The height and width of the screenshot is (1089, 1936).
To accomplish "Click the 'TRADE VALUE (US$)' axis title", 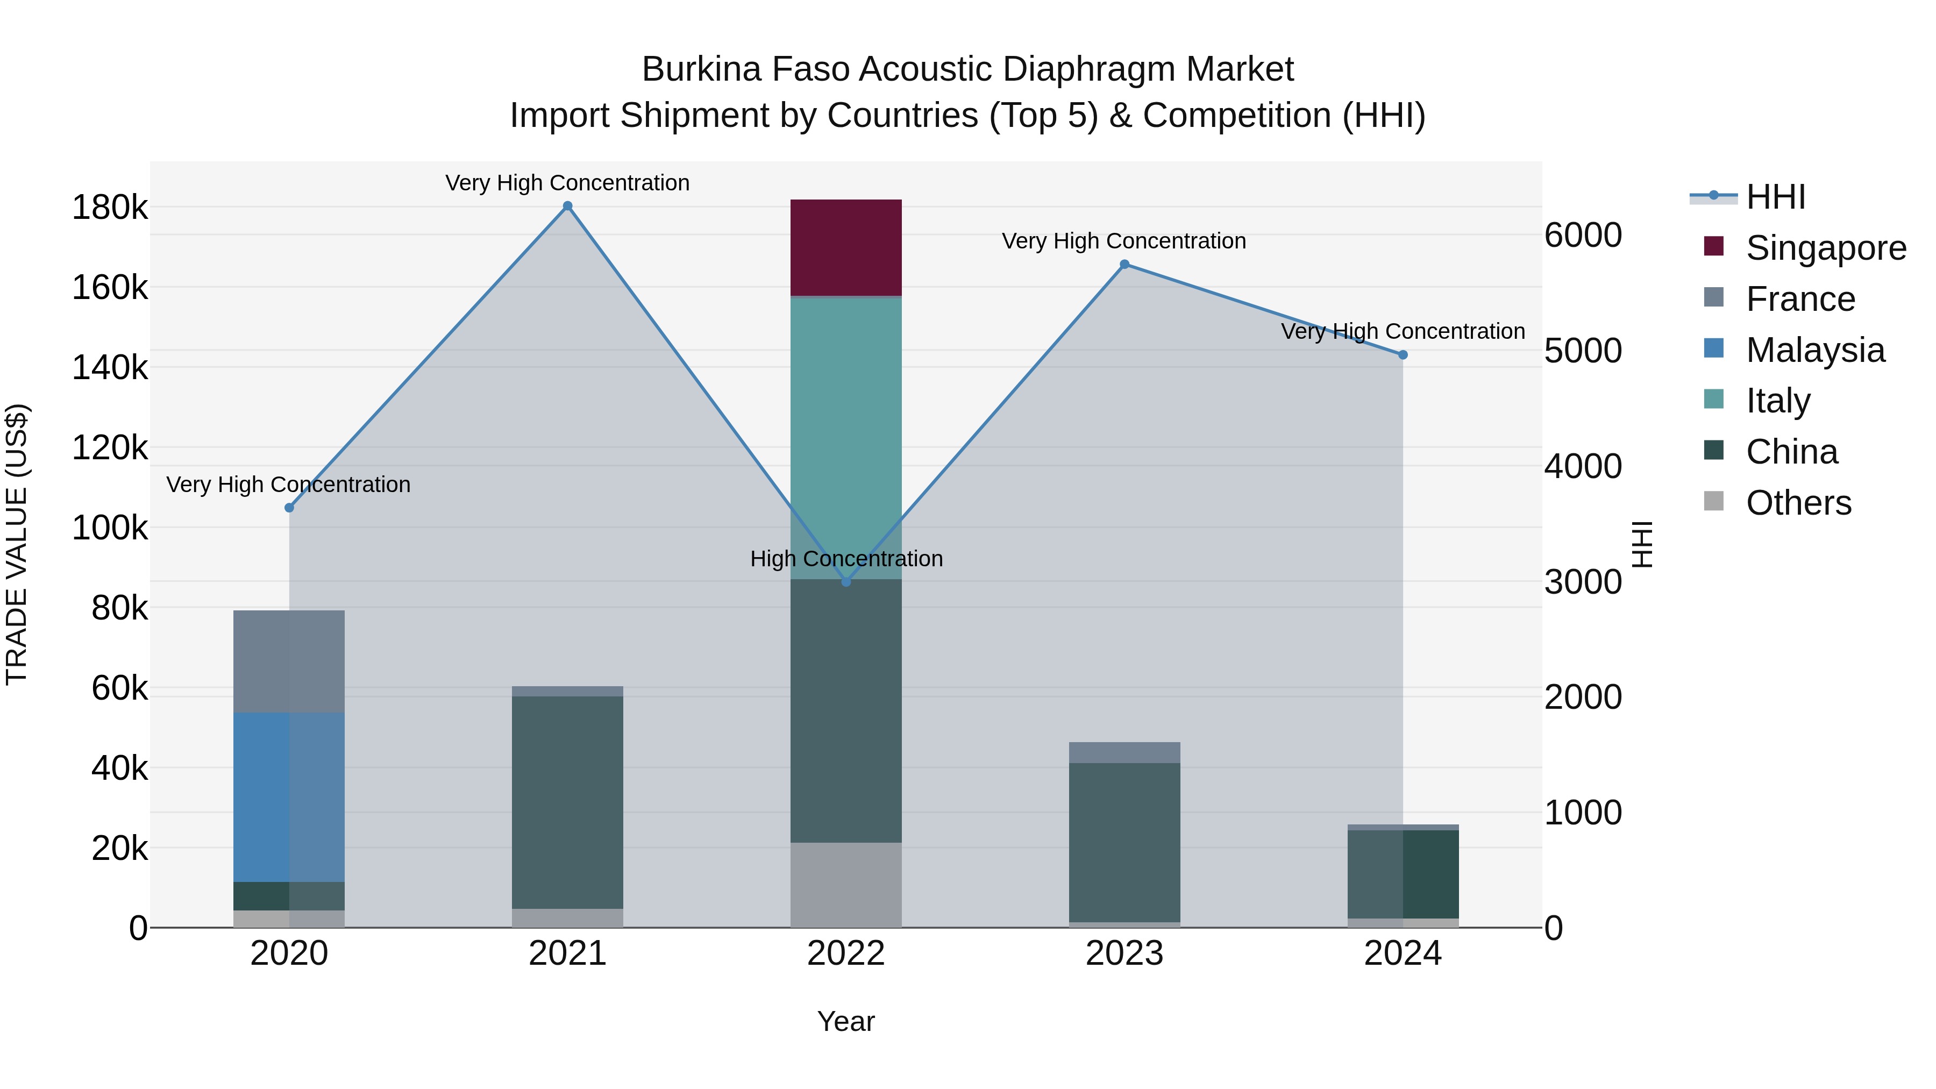I will [17, 544].
